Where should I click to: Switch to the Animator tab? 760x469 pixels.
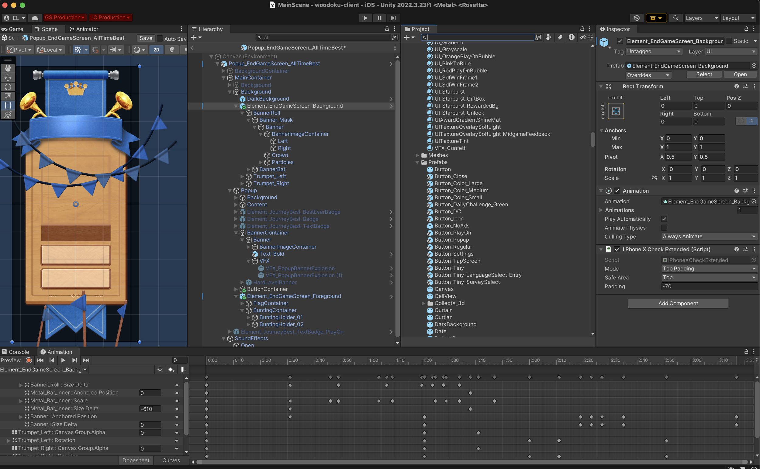84,29
